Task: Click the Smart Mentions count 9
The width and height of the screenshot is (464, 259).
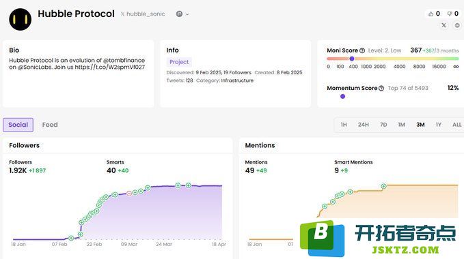Action: click(x=336, y=170)
